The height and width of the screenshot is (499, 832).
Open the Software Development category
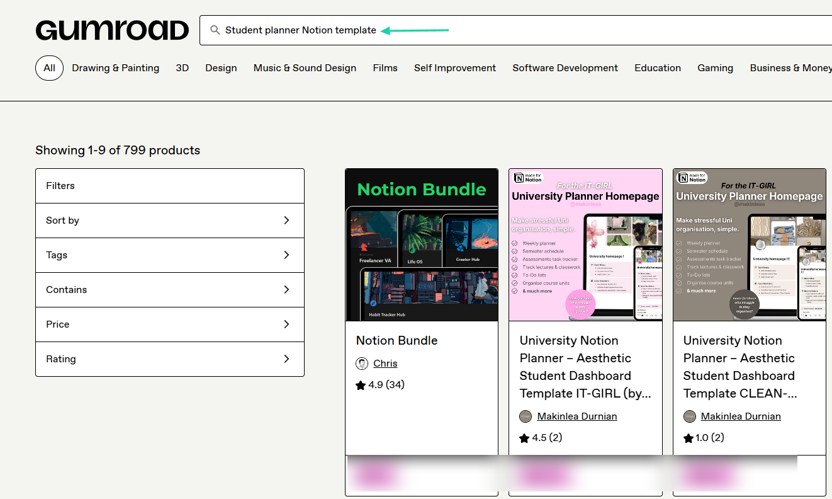pos(565,68)
